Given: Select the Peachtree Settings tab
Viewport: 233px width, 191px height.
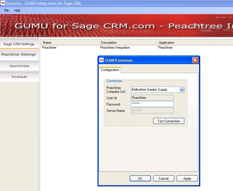Looking at the screenshot, I should click(x=19, y=54).
